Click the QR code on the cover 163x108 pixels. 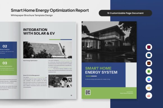coord(88,92)
